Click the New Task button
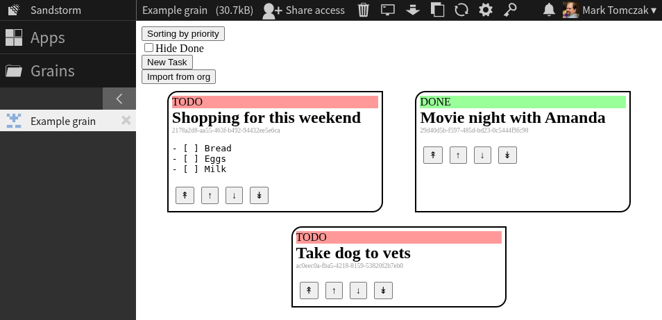The image size is (662, 320). [167, 62]
